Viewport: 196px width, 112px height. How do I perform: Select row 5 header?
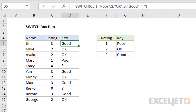[x=4, y=43]
